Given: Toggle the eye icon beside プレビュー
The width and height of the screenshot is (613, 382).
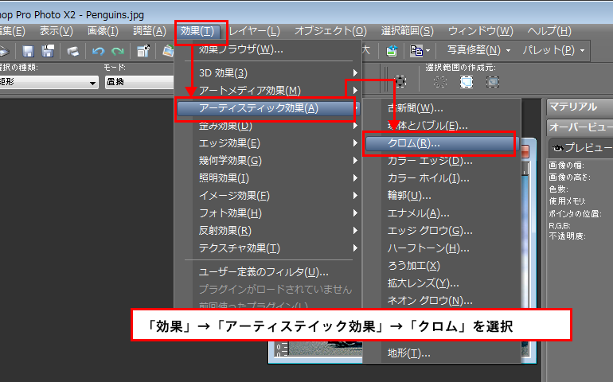Looking at the screenshot, I should pos(557,147).
